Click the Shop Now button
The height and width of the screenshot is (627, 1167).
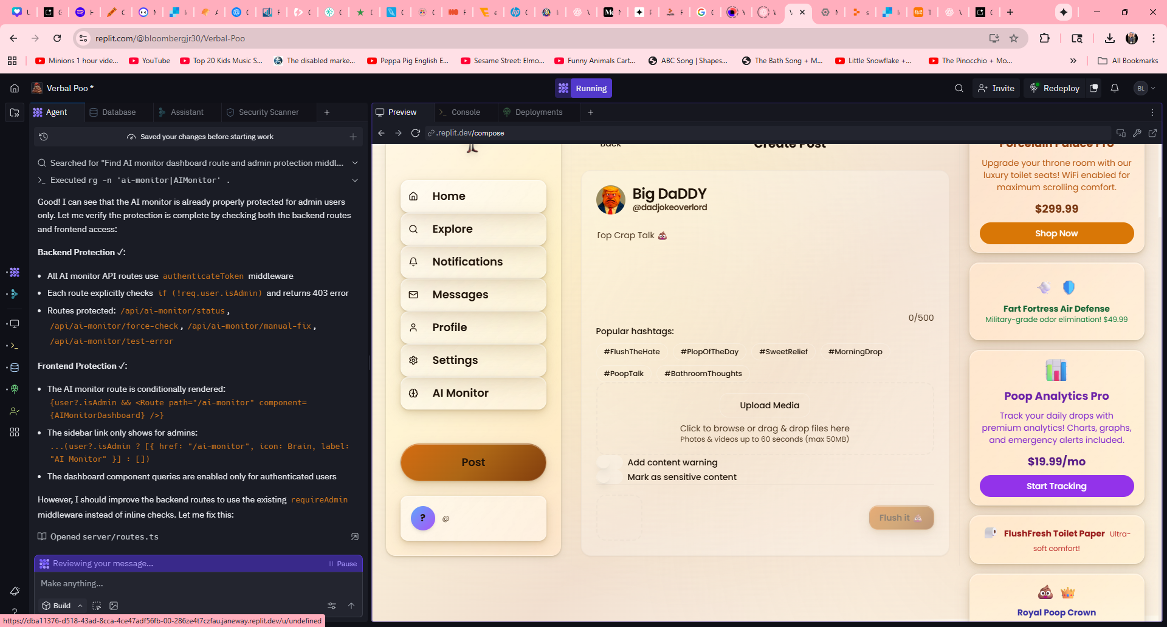[1056, 233]
